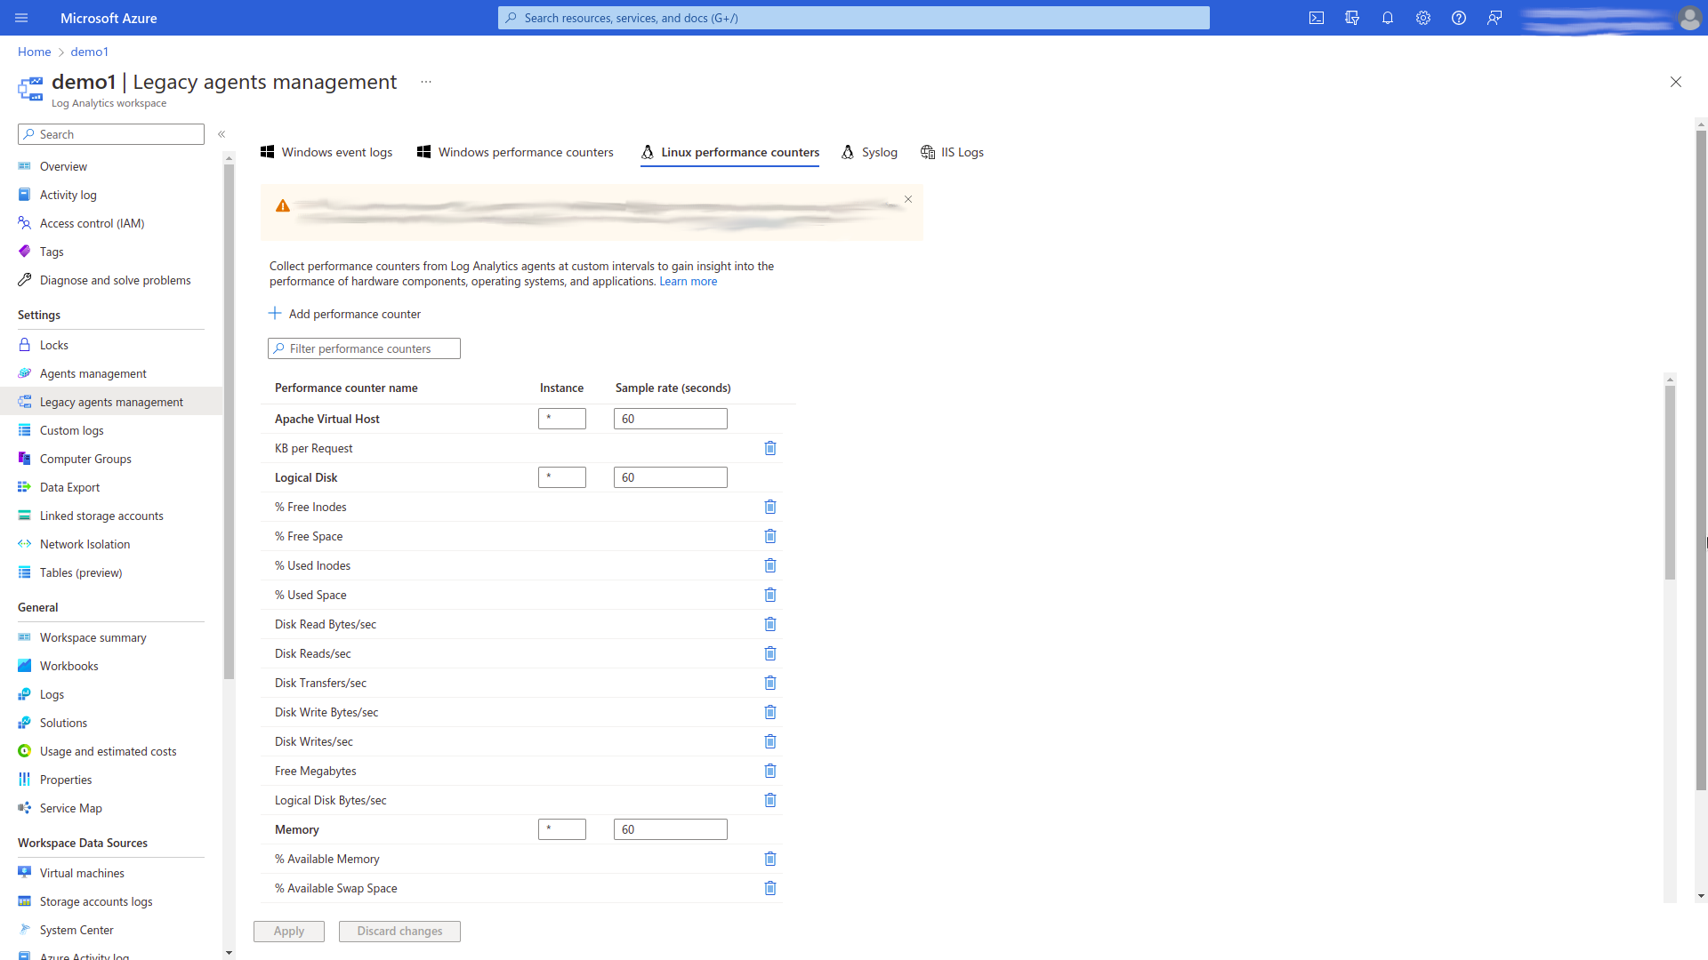This screenshot has height=960, width=1708.
Task: Open portal settings gear
Action: point(1423,18)
